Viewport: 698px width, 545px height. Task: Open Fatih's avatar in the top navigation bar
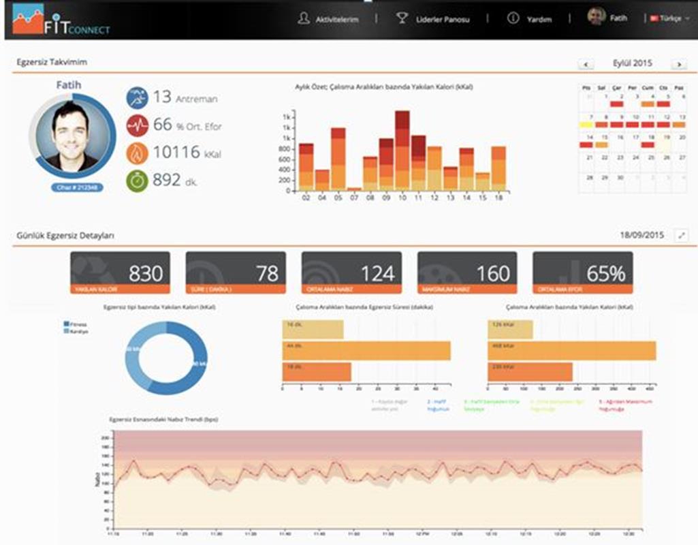tap(596, 17)
